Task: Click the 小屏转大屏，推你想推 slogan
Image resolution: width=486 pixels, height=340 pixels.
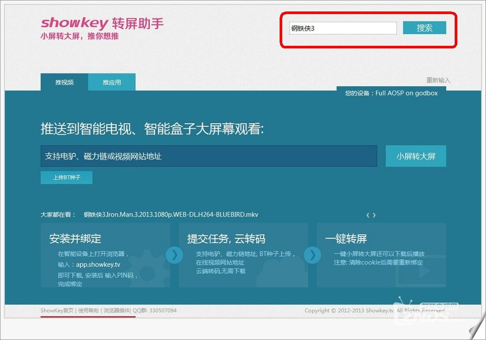Action: point(80,36)
